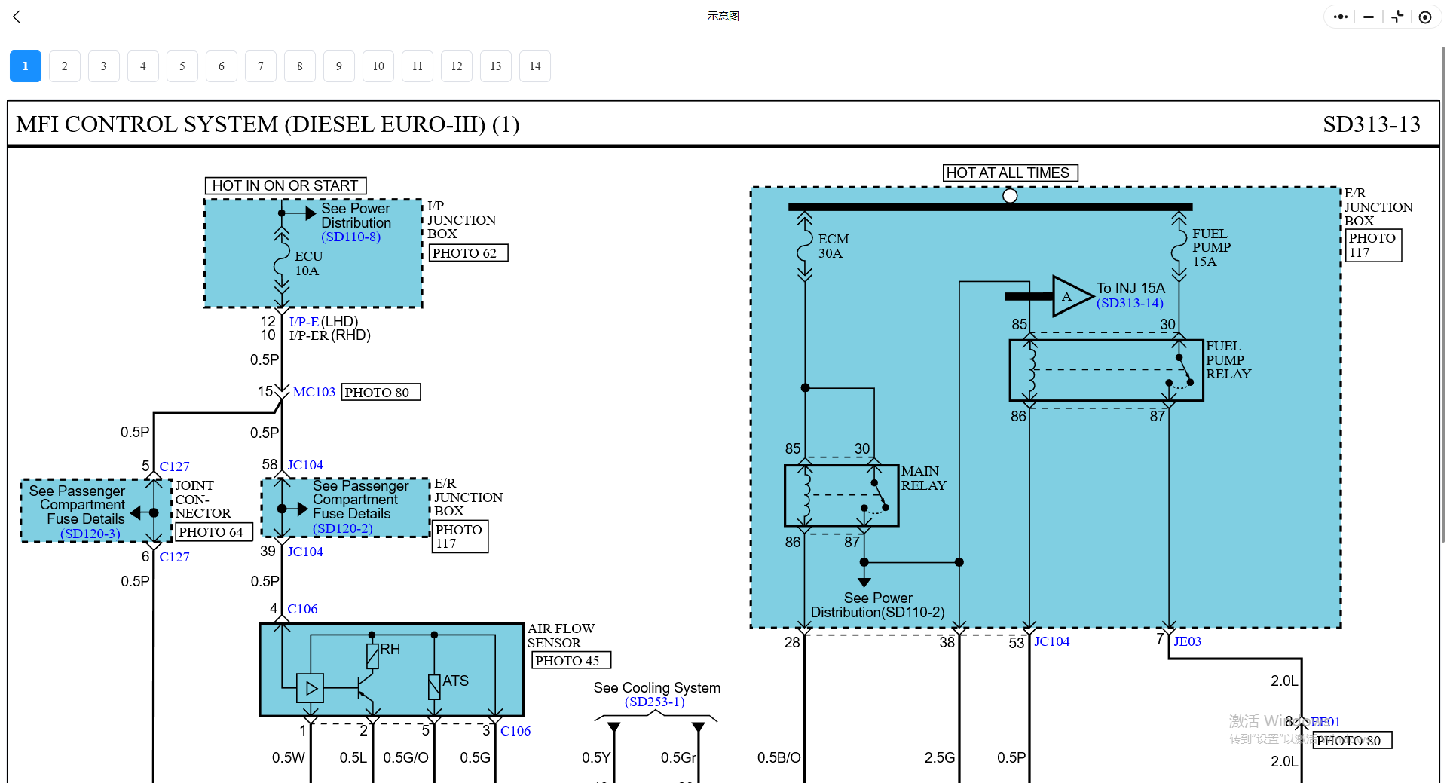Click the JE03 connector link
1447x783 pixels.
pyautogui.click(x=1188, y=641)
